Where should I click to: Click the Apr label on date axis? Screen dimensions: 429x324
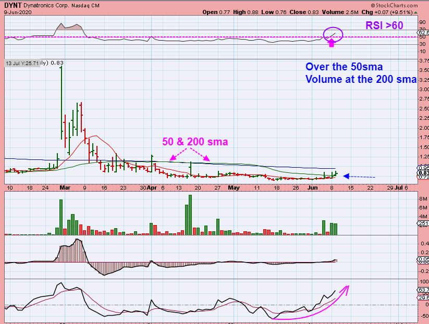(x=152, y=188)
